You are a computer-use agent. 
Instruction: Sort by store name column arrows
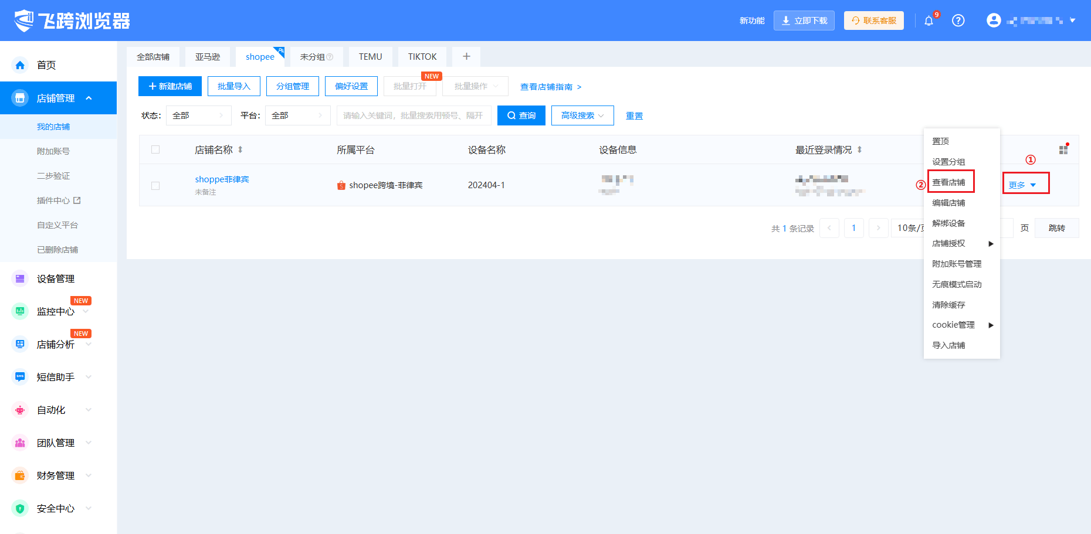coord(240,150)
